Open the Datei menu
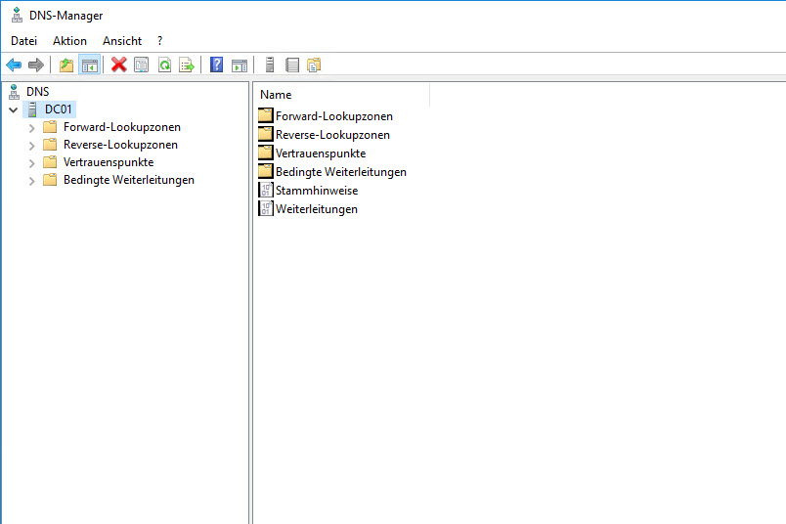 click(24, 41)
